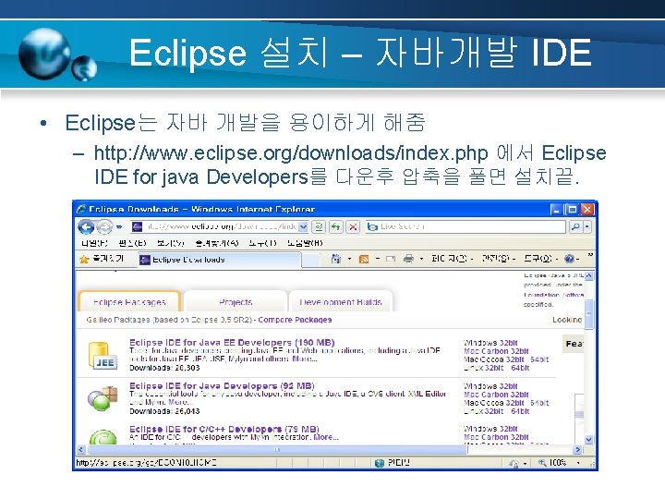Open the Safety dropdown in command bar
665x499 pixels.
[x=499, y=259]
